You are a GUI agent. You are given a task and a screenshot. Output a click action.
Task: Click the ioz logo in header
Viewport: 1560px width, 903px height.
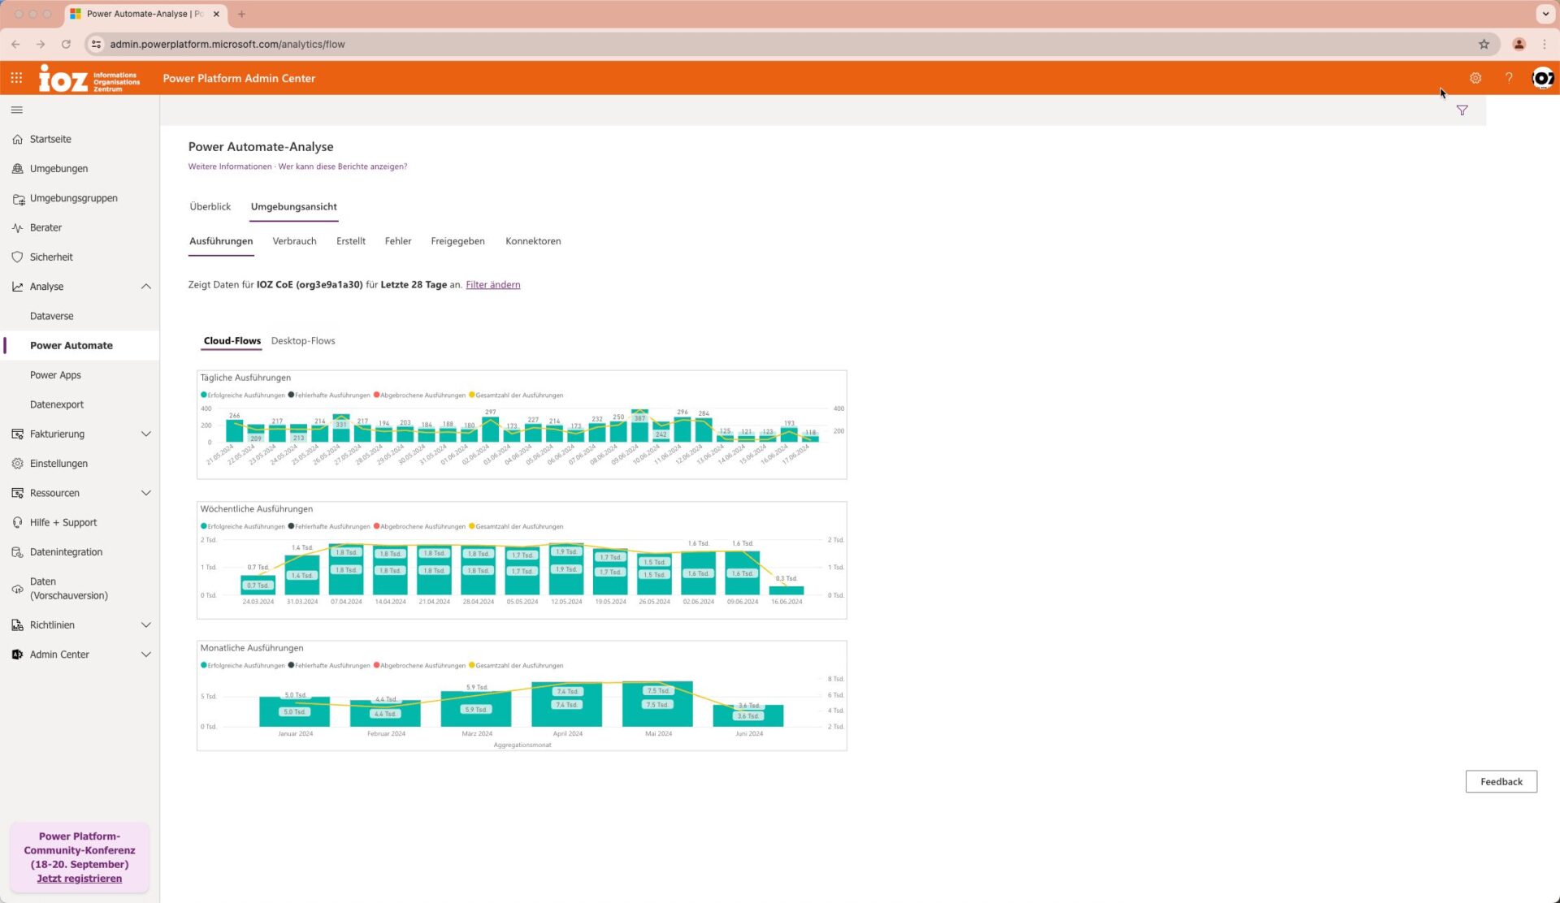89,79
